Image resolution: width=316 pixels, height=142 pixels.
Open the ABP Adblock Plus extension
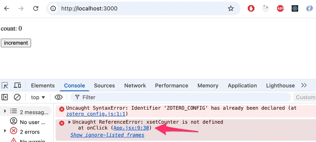(280, 8)
